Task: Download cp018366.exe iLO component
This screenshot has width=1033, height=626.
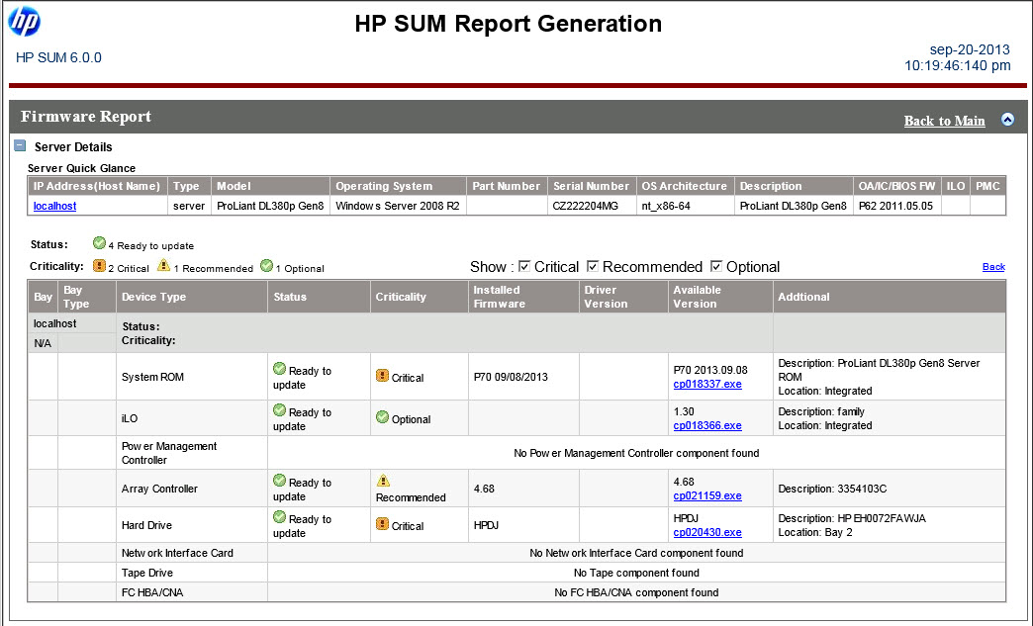Action: [706, 425]
